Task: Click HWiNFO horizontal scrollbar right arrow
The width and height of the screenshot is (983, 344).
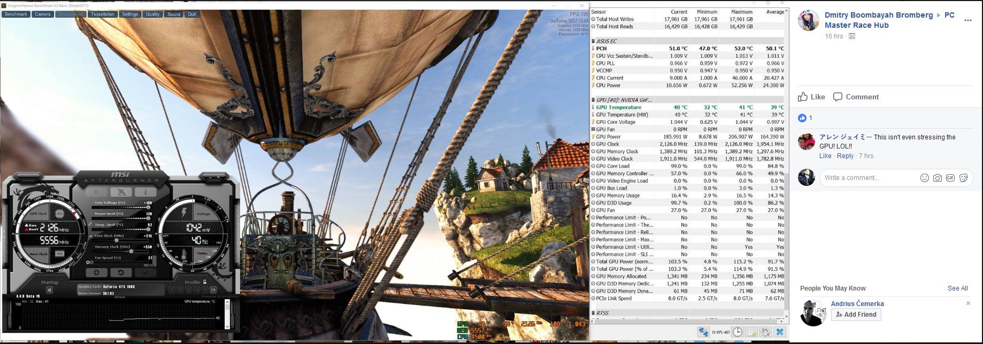Action: click(x=781, y=321)
